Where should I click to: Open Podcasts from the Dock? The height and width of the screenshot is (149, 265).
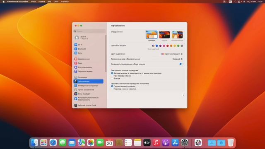(x=166, y=142)
